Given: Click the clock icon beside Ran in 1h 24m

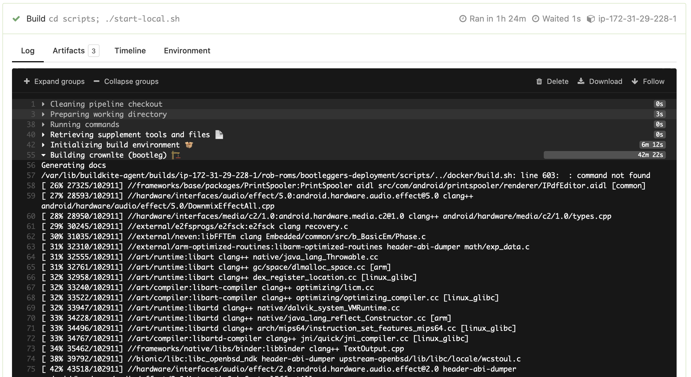Looking at the screenshot, I should click(x=463, y=19).
